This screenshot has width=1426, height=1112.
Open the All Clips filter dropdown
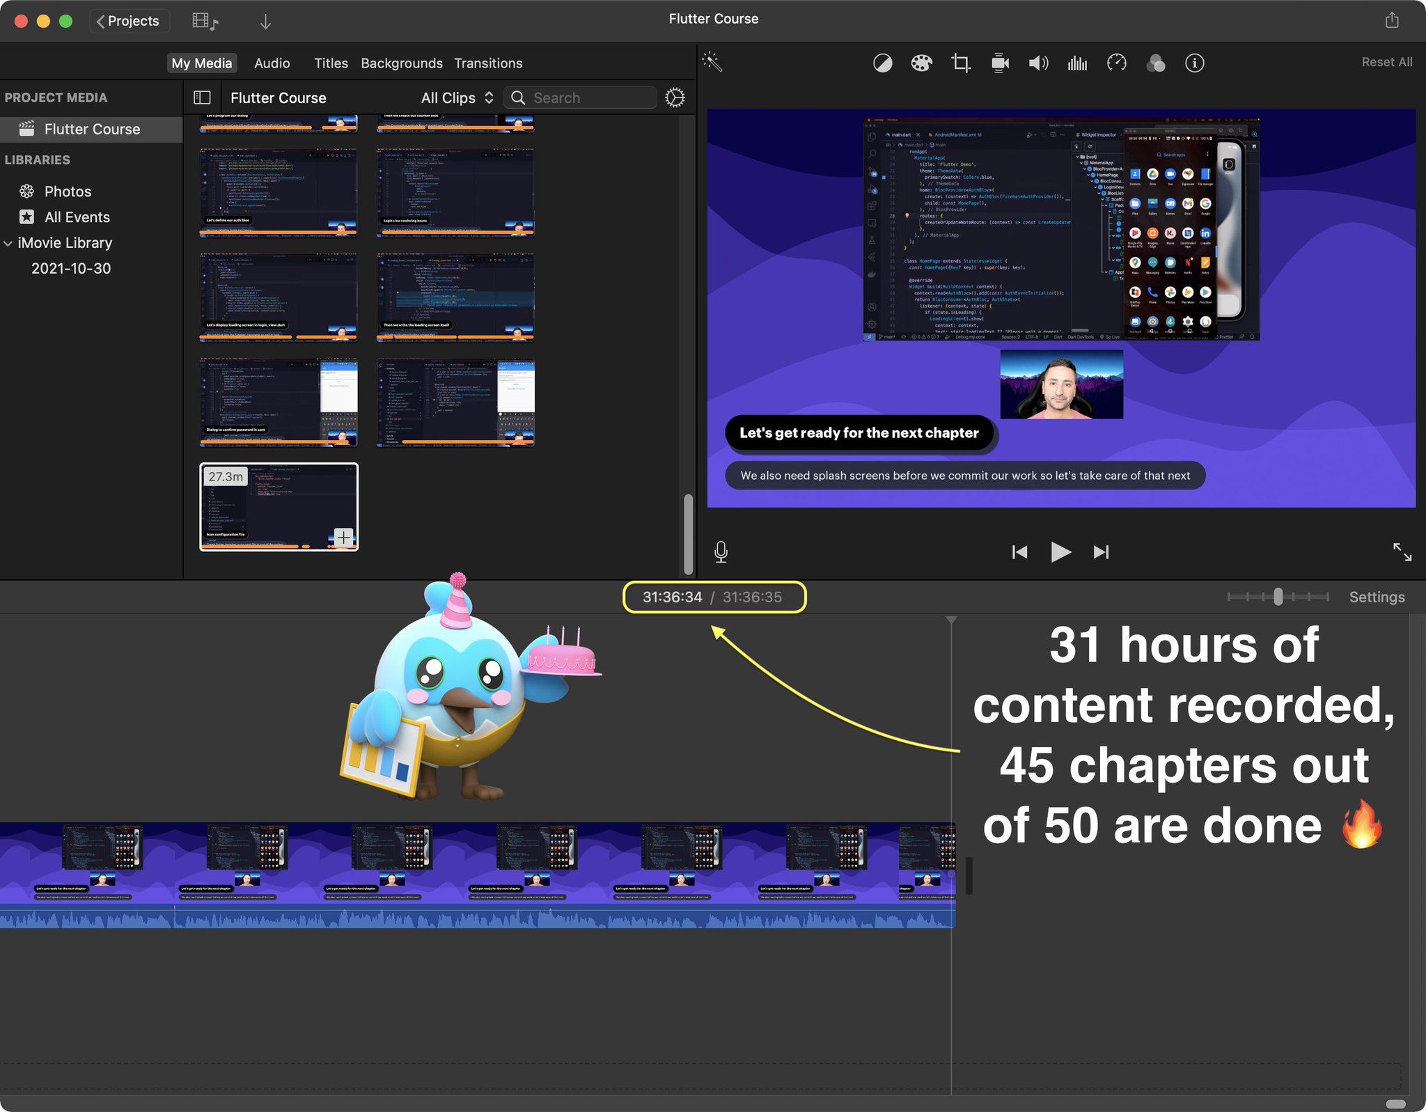click(x=457, y=97)
